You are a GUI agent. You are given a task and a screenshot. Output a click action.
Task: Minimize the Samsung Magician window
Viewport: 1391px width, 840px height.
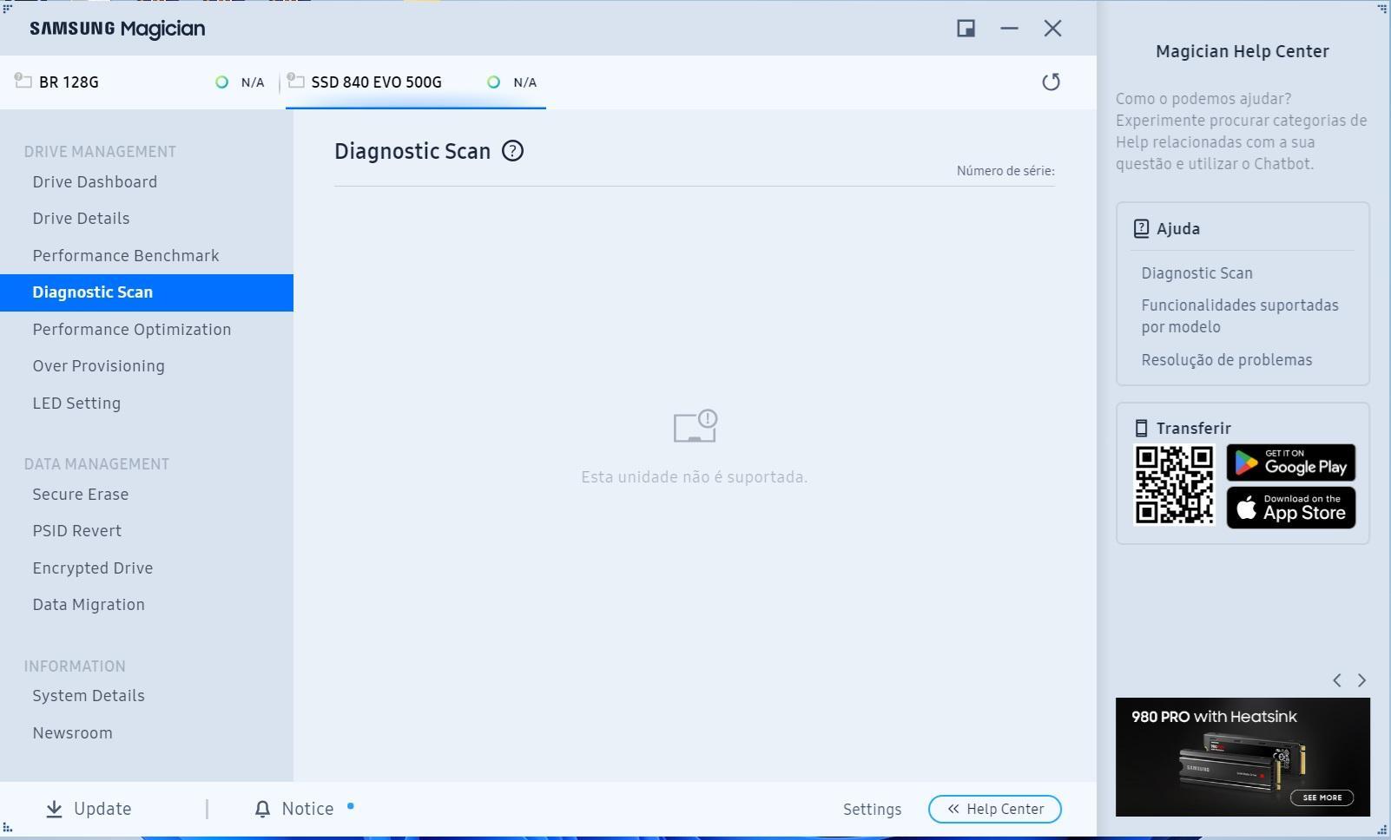tap(1009, 29)
